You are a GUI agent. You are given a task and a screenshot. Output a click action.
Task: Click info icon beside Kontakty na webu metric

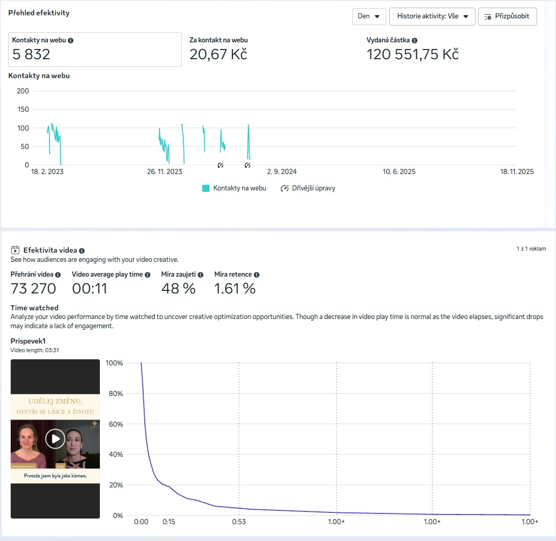70,40
